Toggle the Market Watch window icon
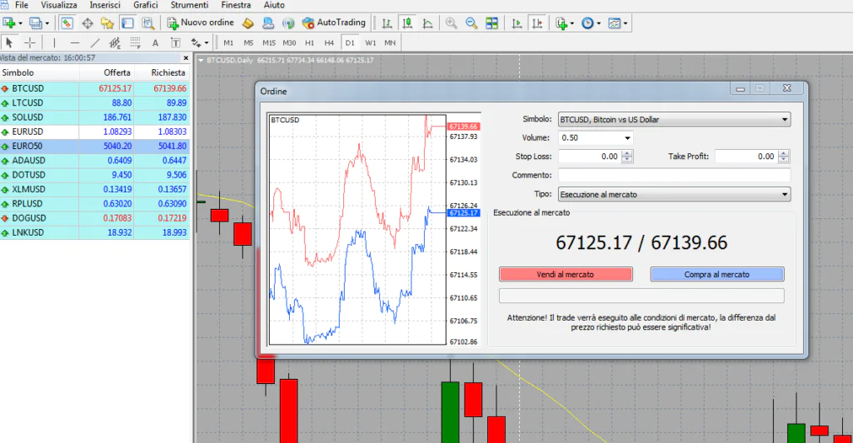This screenshot has width=853, height=443. pyautogui.click(x=67, y=22)
